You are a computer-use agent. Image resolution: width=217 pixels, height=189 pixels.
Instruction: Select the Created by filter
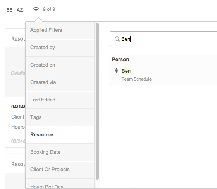pos(60,48)
